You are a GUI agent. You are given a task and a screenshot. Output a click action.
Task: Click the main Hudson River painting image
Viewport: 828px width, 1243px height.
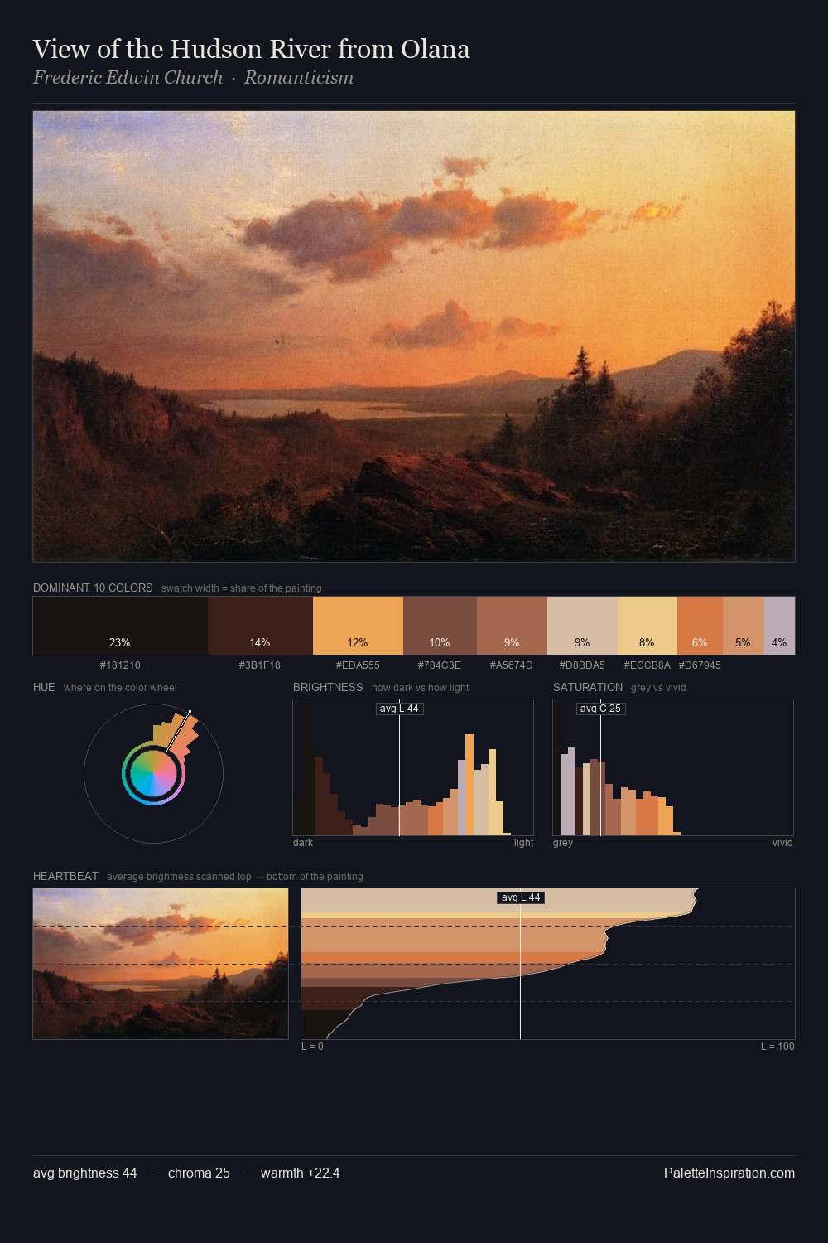tap(414, 336)
